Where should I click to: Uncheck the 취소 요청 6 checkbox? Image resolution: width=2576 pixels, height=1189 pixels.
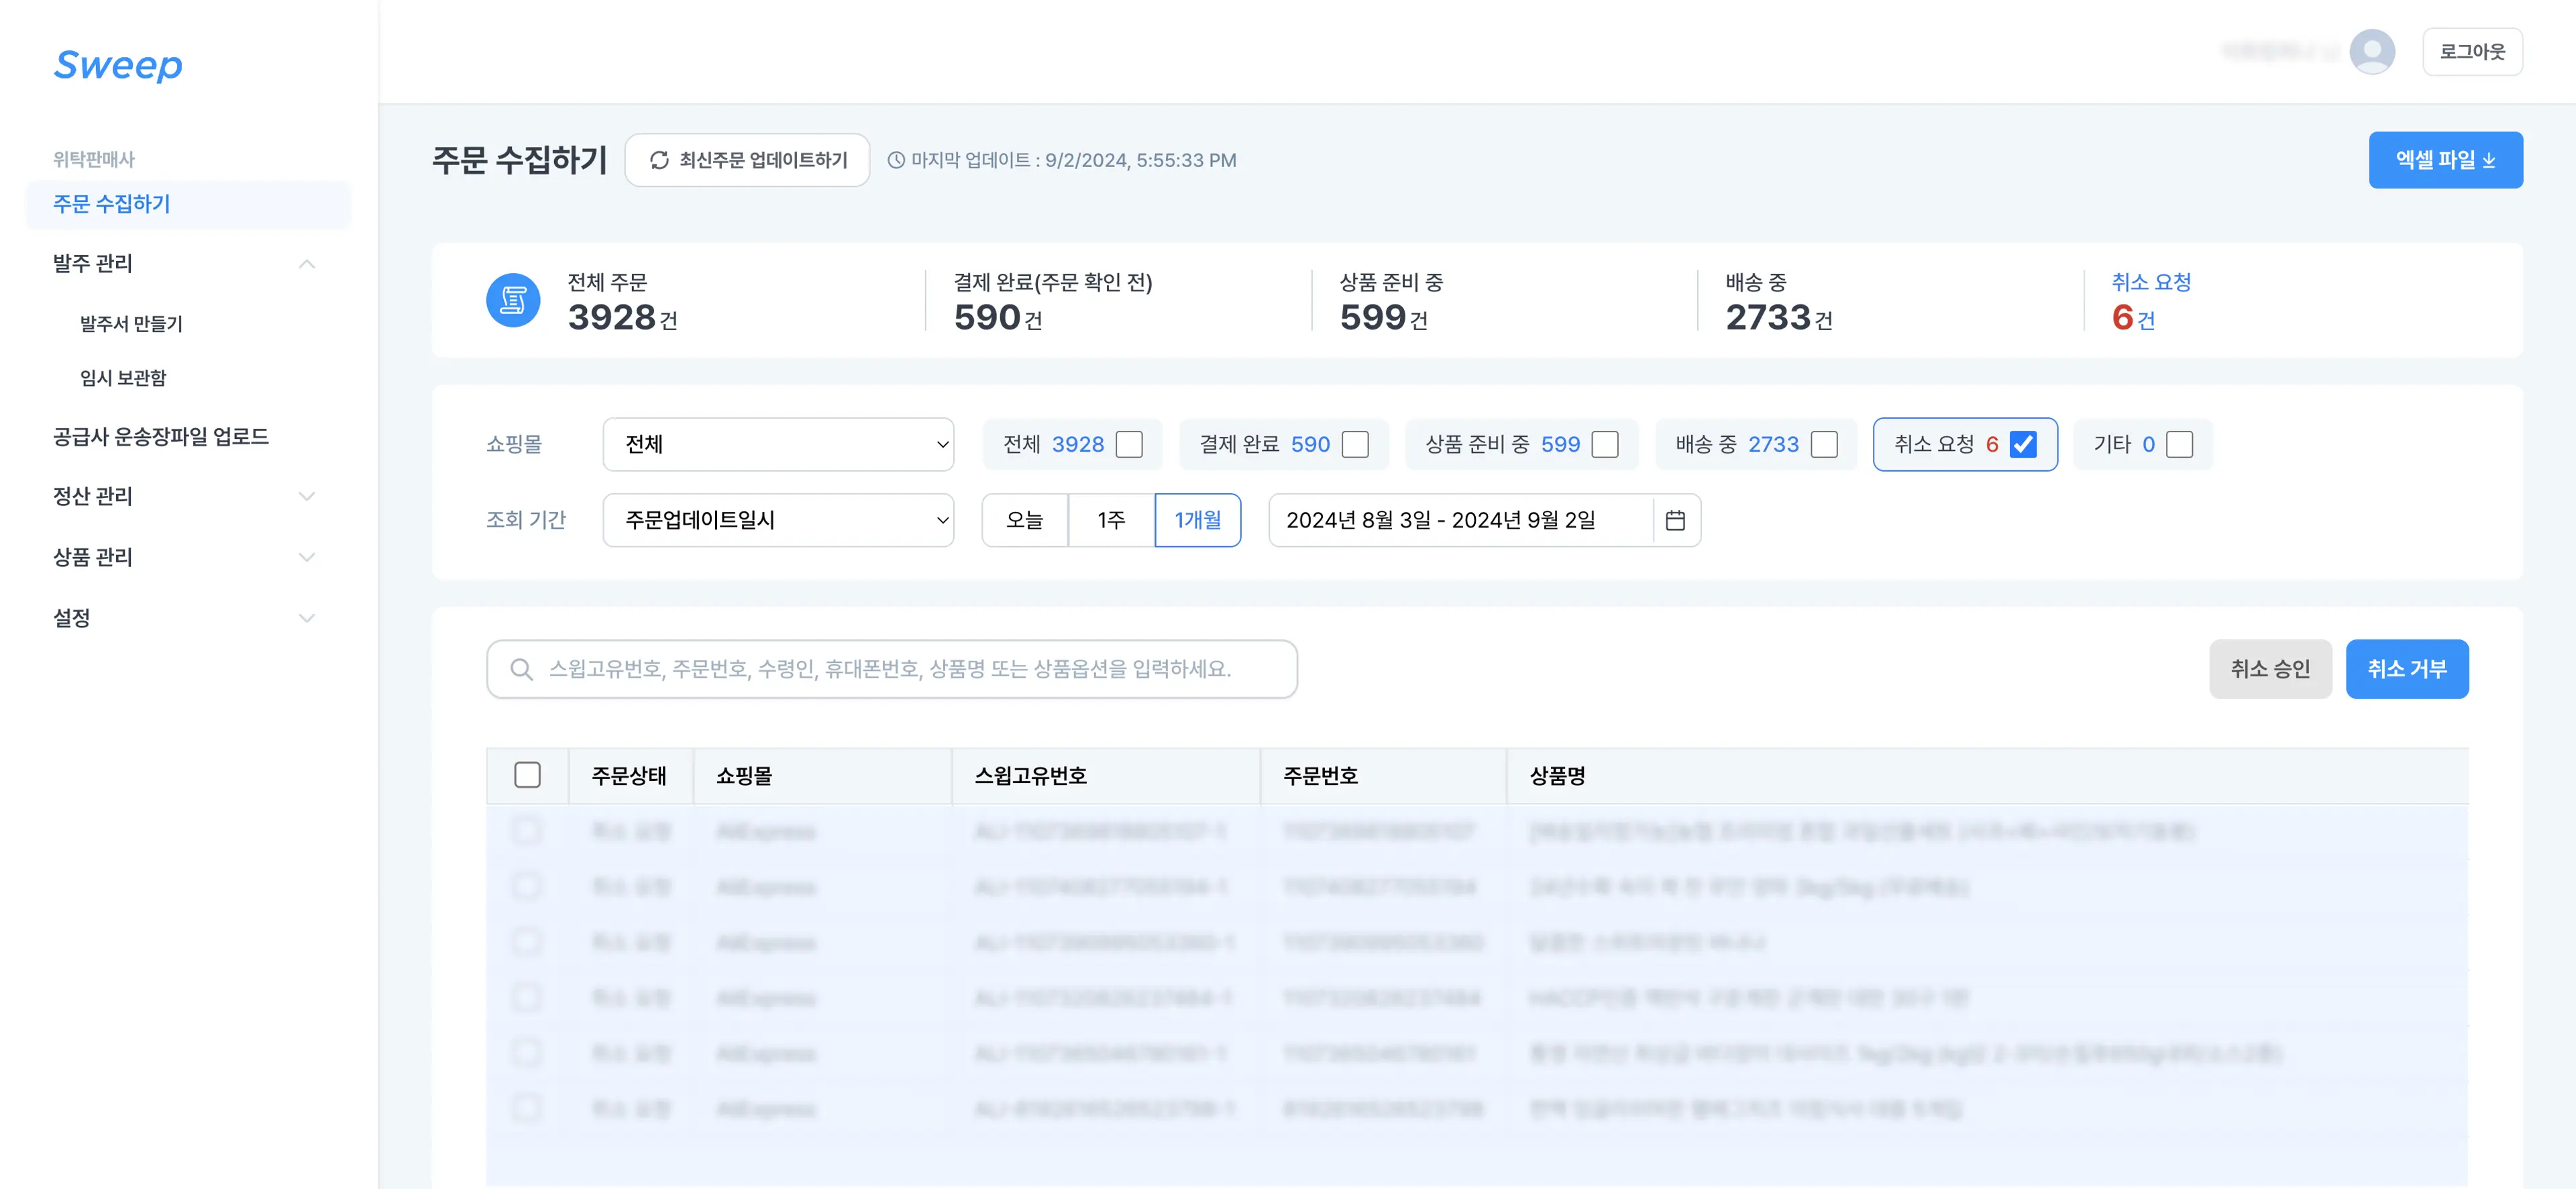2023,444
